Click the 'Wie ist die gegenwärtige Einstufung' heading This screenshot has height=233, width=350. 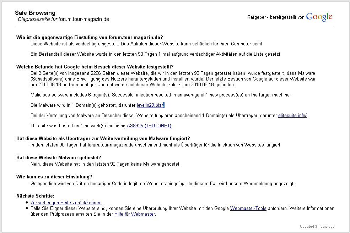click(90, 38)
